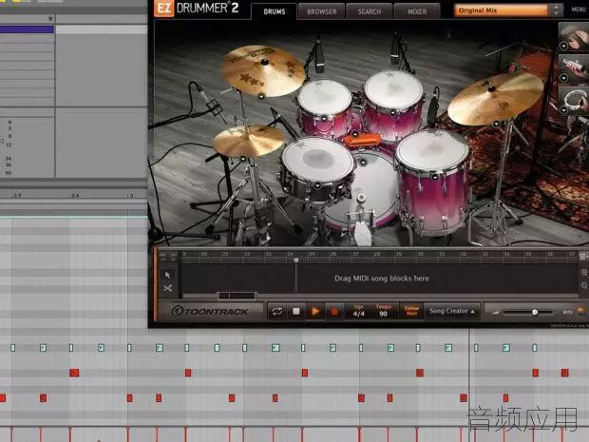Screen dimensions: 589x442
Task: Click the volume icon beside the slider
Action: click(495, 313)
